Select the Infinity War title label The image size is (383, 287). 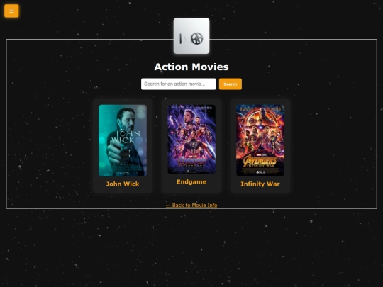[260, 184]
